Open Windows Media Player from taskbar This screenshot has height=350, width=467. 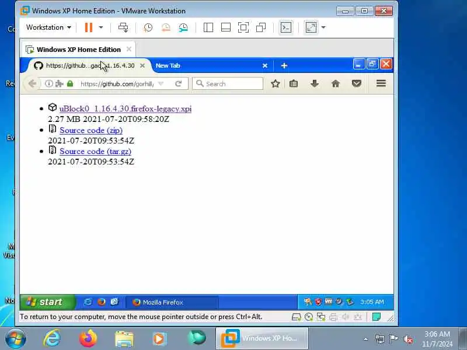point(159,339)
